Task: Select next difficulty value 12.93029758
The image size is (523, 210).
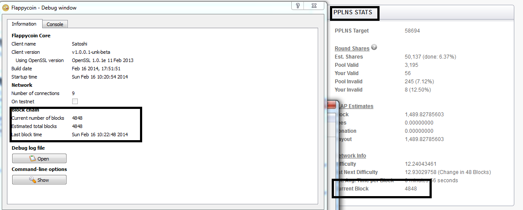Action: pyautogui.click(x=420, y=172)
